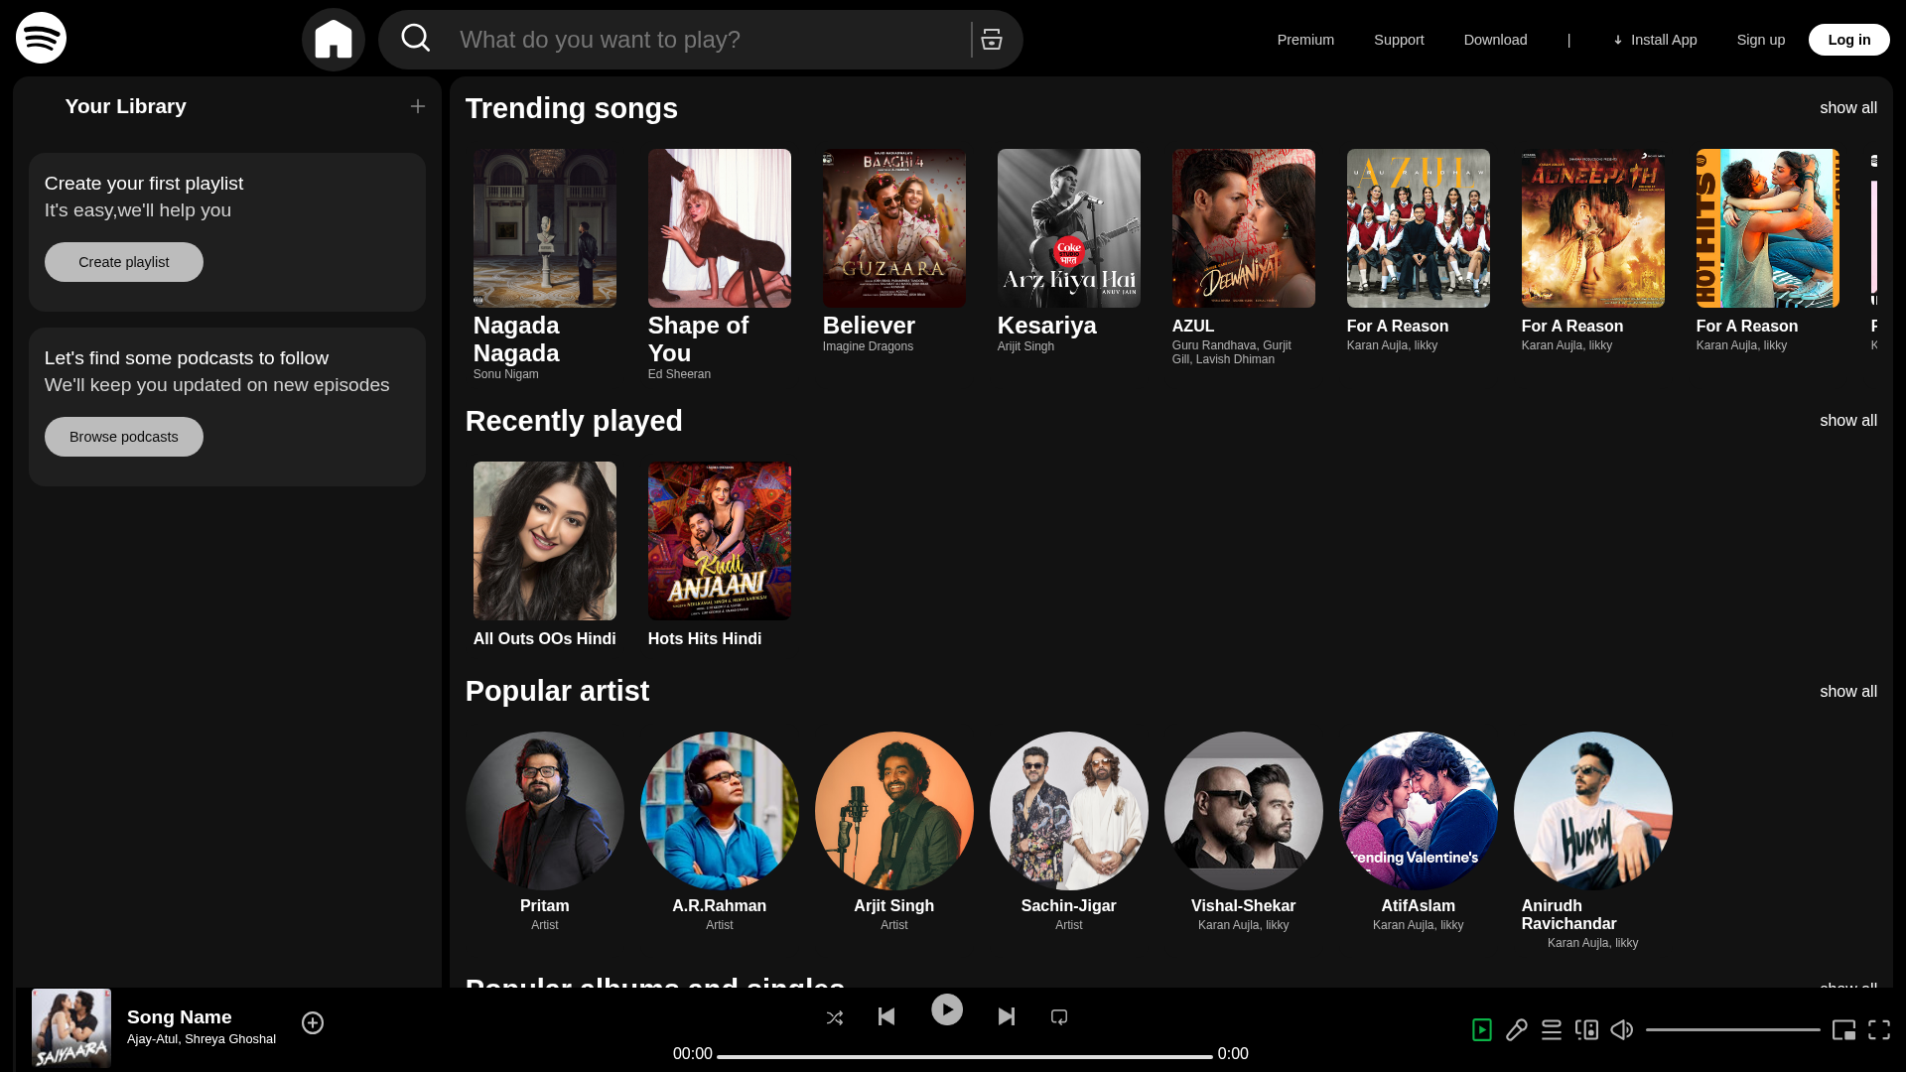The width and height of the screenshot is (1906, 1072).
Task: Open lyrics with microphone icon
Action: click(x=1517, y=1030)
